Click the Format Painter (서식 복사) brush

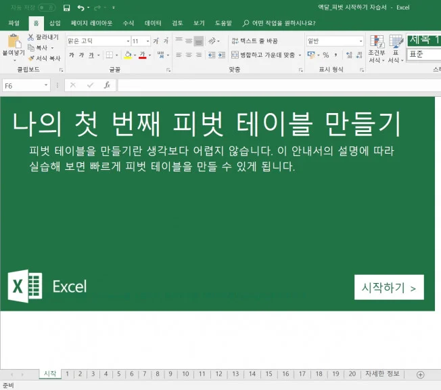click(31, 58)
